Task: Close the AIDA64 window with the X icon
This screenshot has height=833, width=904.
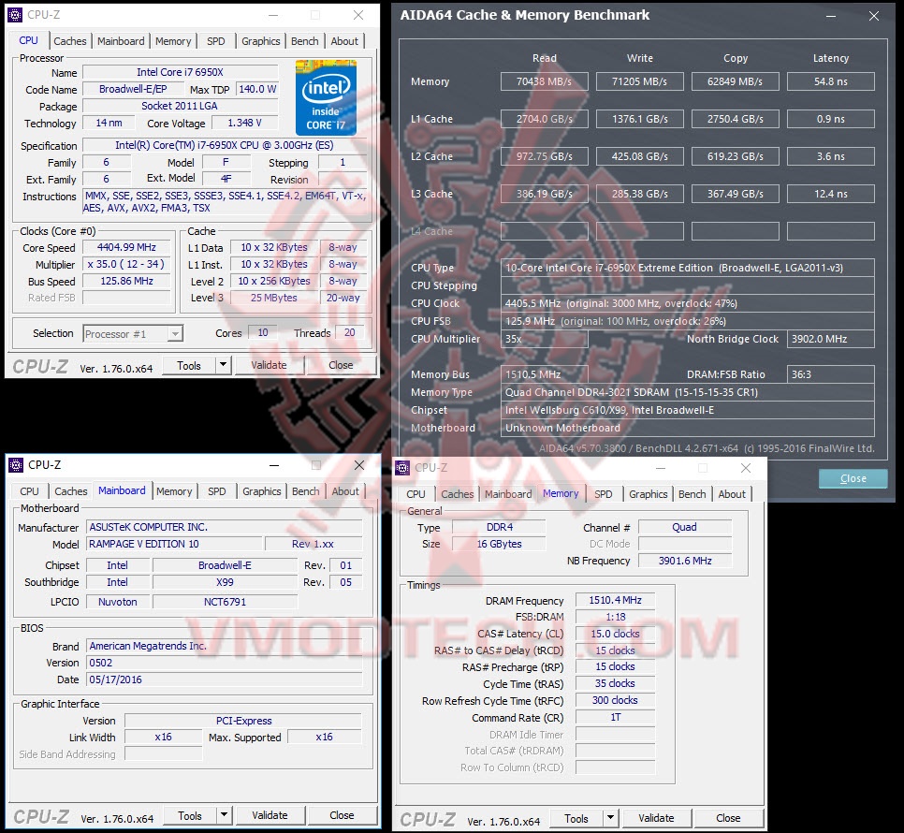Action: [874, 16]
